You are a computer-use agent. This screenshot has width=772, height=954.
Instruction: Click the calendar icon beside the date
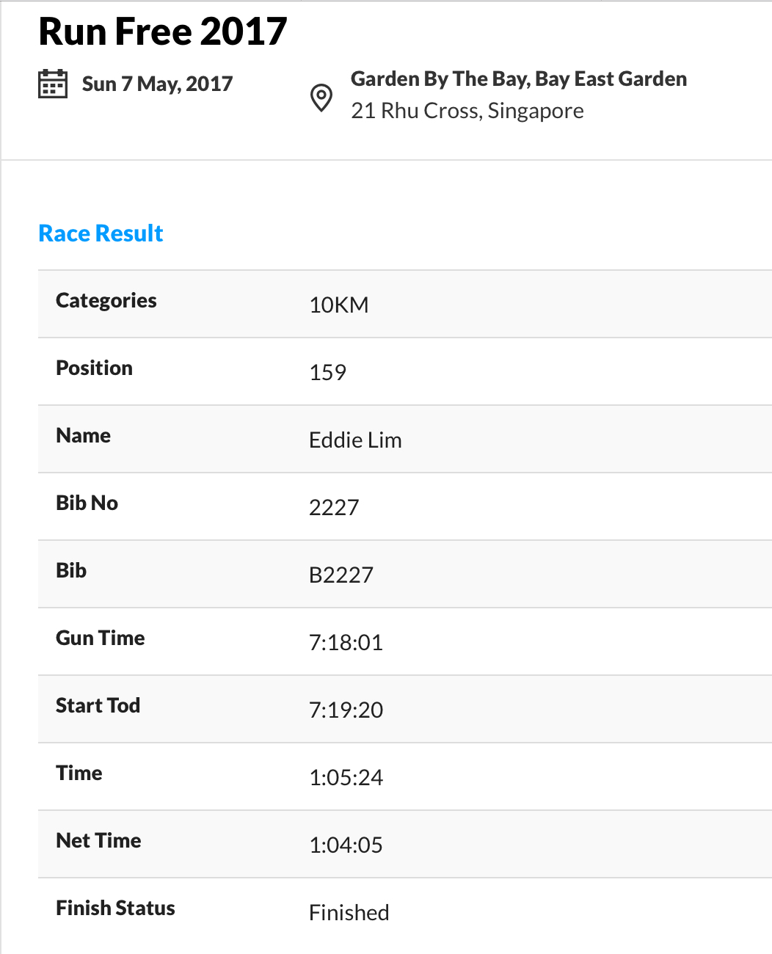pyautogui.click(x=53, y=84)
